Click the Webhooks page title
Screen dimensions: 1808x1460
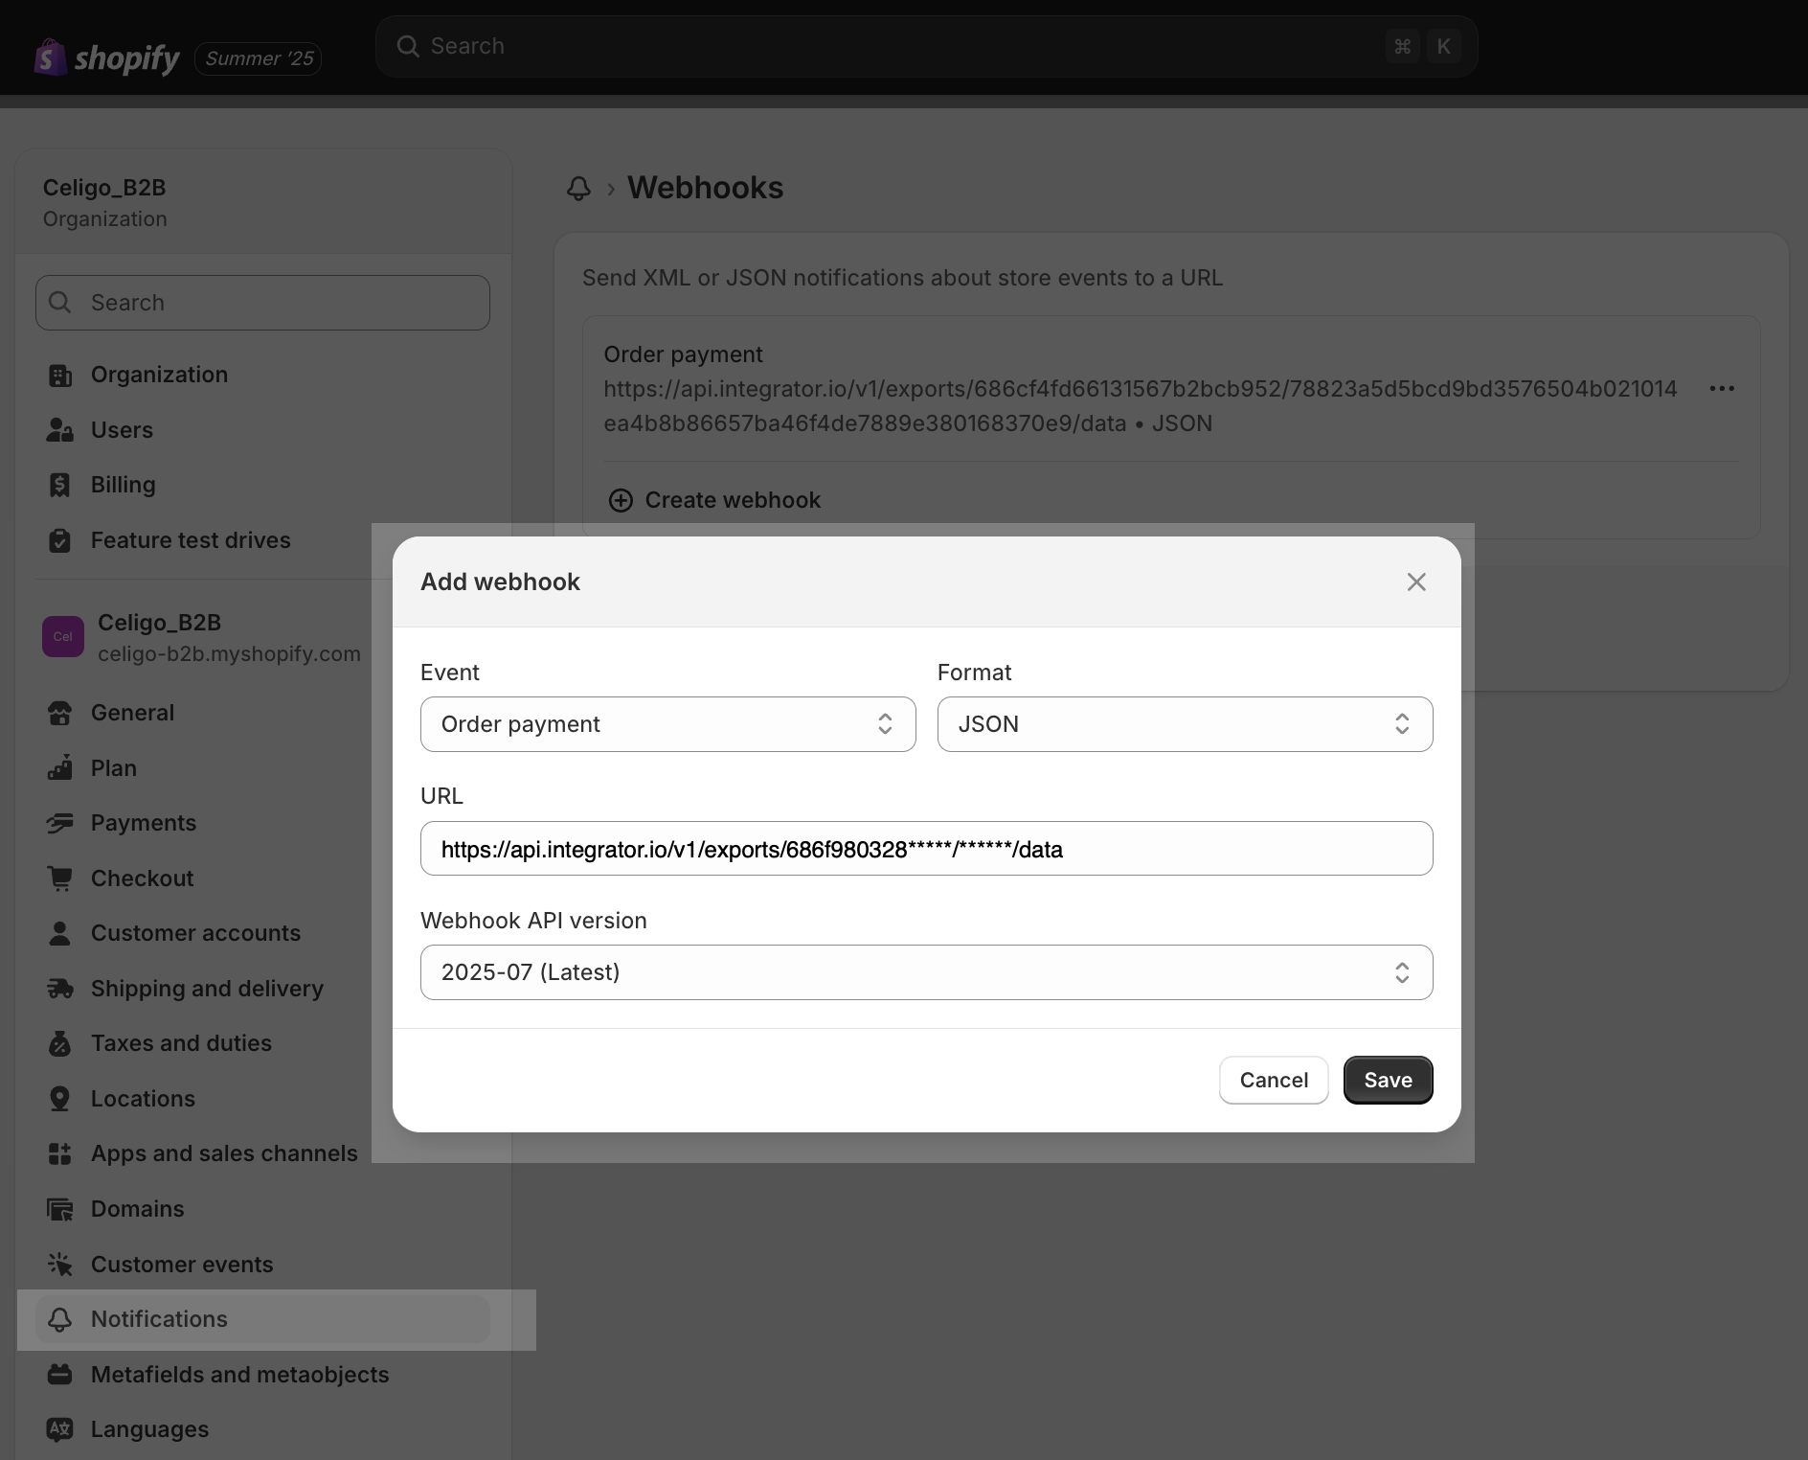tap(705, 188)
